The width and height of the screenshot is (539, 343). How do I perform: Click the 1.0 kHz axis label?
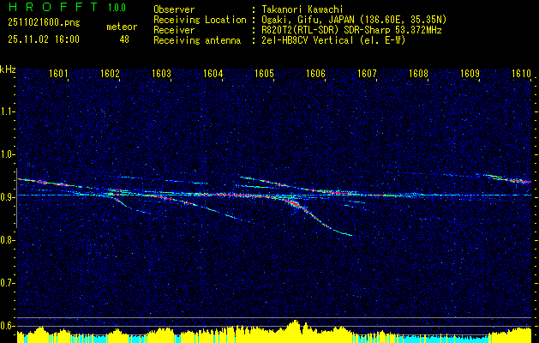(x=7, y=154)
